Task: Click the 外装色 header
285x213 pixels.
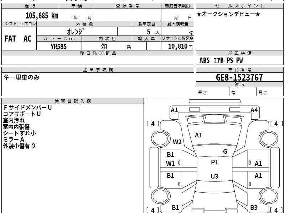Action: click(84, 24)
